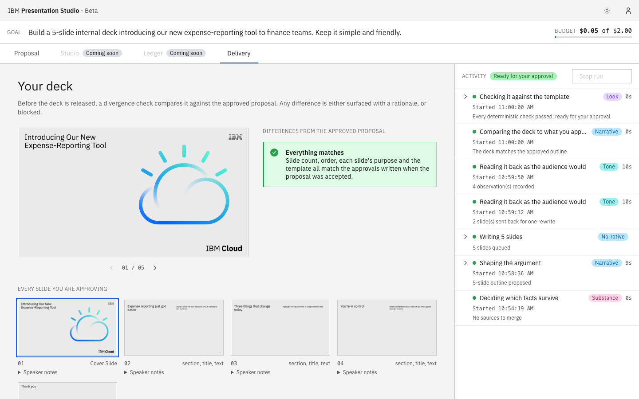Viewport: 639px width, 399px height.
Task: Open the Ledger tab
Action: click(x=153, y=53)
